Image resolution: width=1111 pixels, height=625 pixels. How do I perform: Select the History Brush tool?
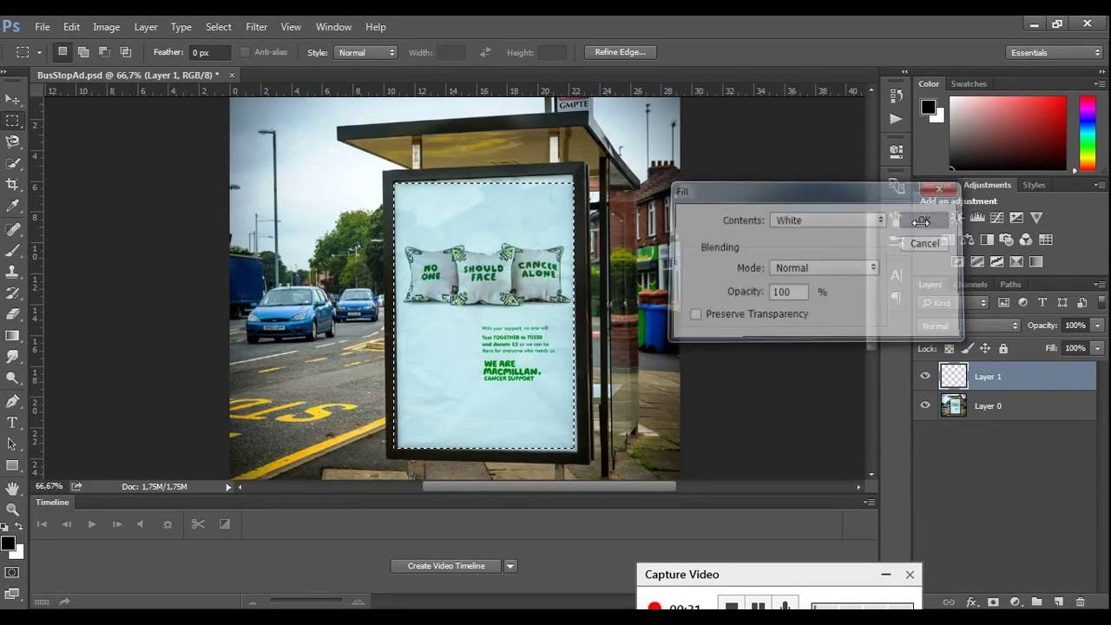12,293
